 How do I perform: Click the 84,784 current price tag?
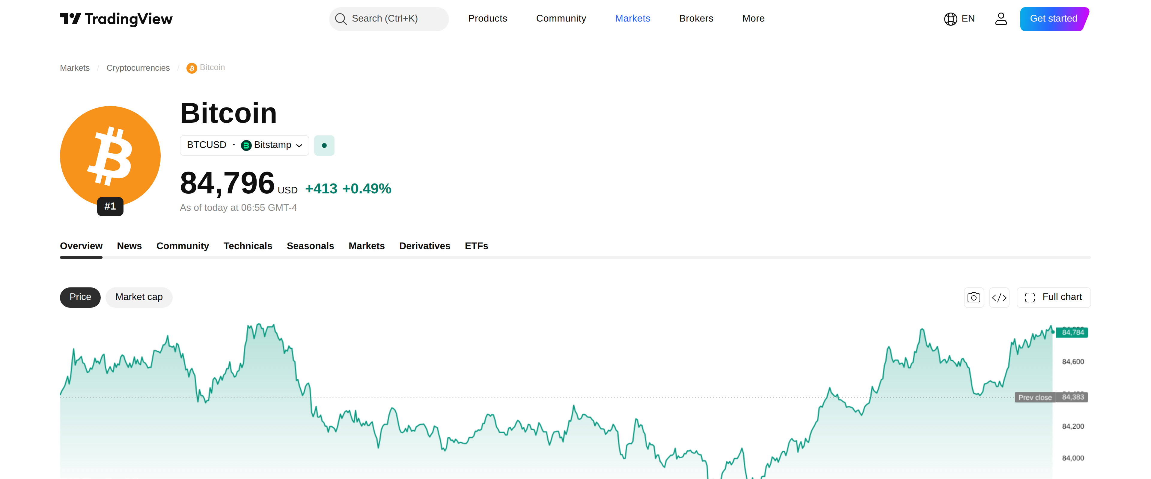[1072, 333]
